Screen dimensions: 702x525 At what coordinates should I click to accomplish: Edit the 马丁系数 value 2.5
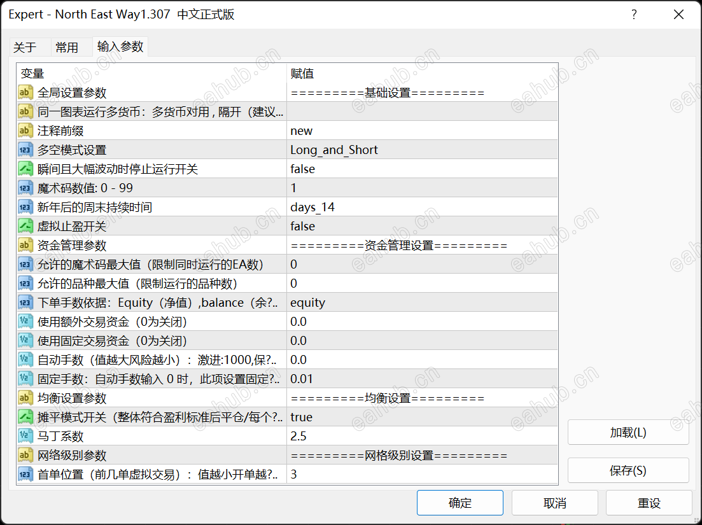pyautogui.click(x=422, y=437)
